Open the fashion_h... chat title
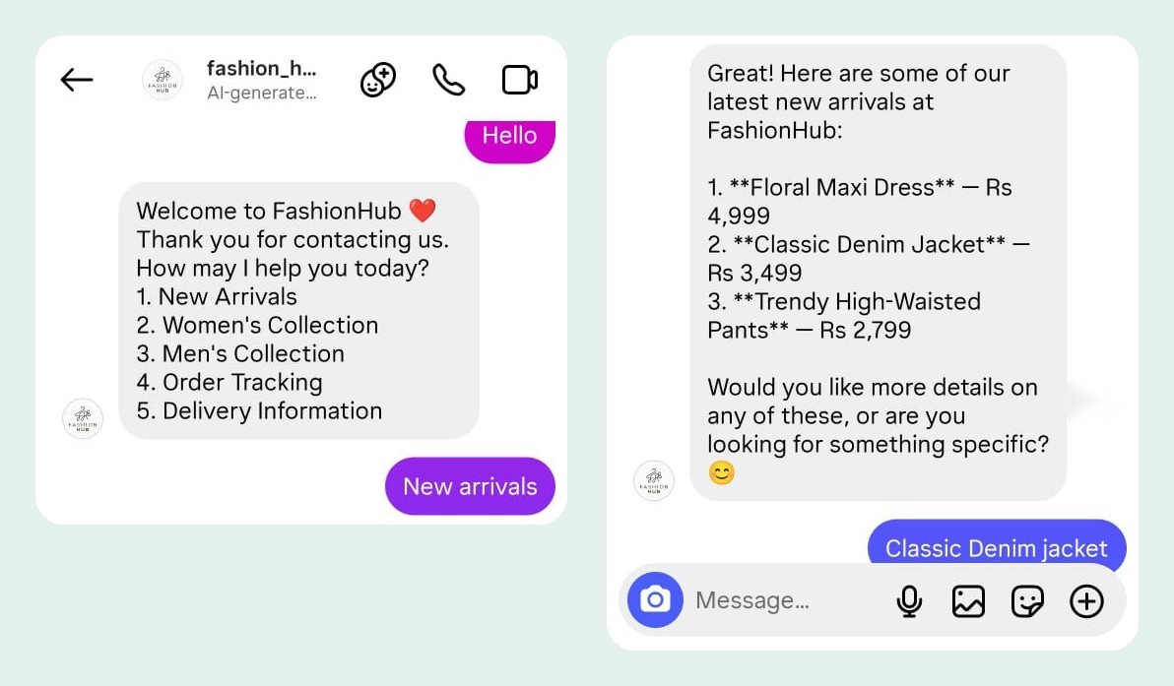Screen dimensions: 1174x686 [x=261, y=68]
